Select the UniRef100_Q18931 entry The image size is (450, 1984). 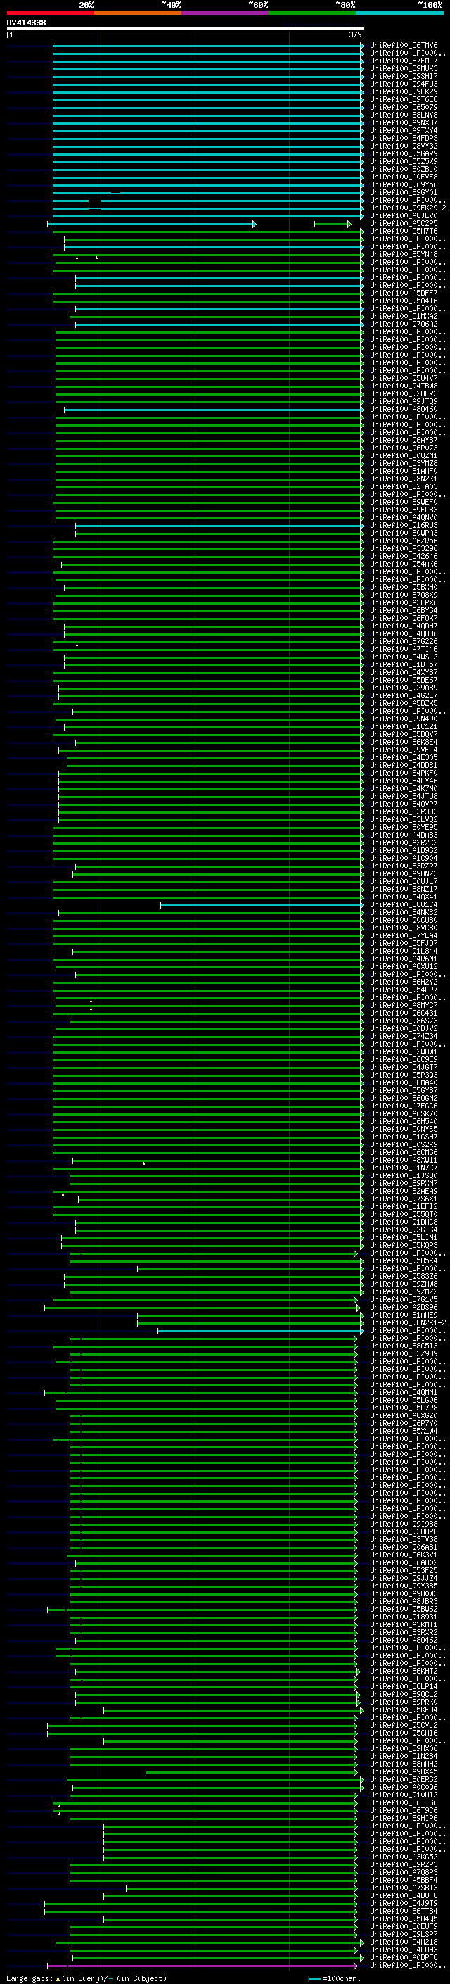point(403,1617)
